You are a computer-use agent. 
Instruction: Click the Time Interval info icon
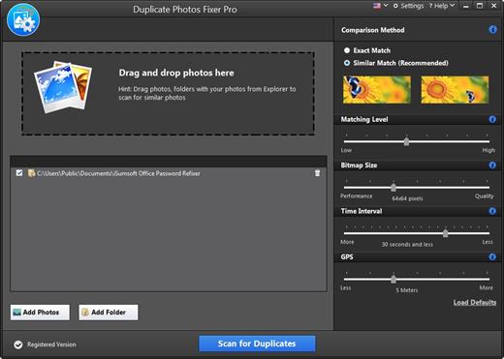tap(492, 211)
